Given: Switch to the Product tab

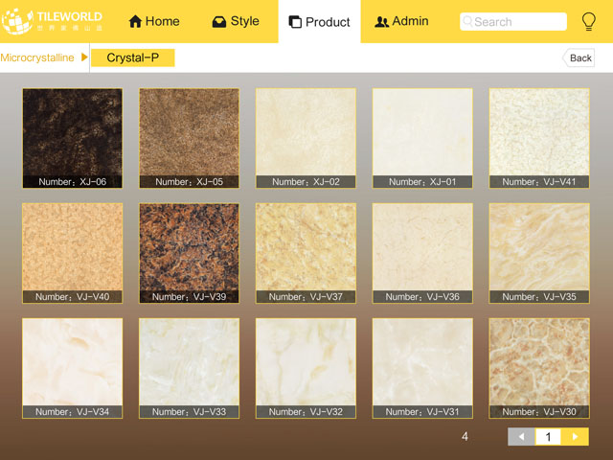Looking at the screenshot, I should tap(319, 21).
